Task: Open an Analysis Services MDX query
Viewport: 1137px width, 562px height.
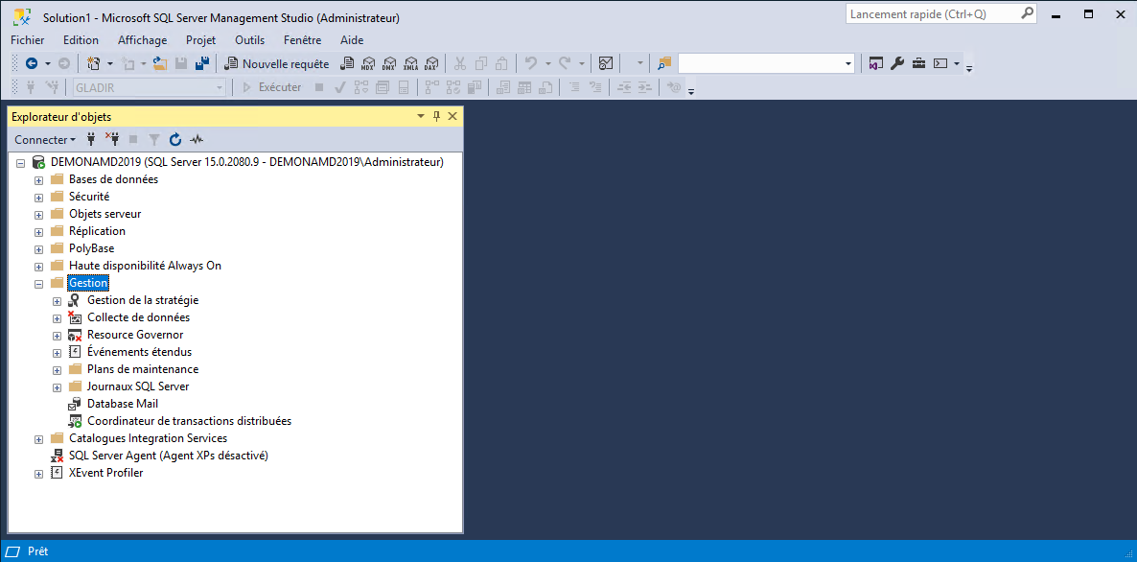Action: pyautogui.click(x=368, y=64)
